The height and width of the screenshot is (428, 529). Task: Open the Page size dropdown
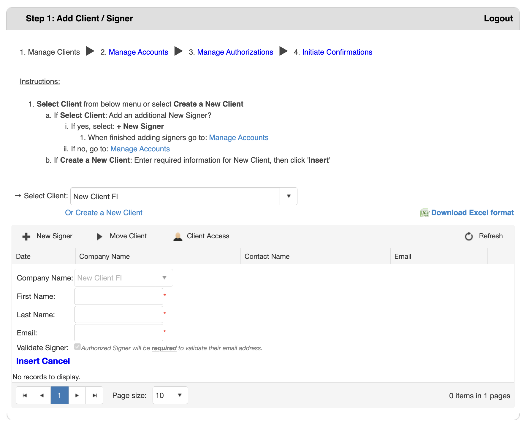(179, 395)
